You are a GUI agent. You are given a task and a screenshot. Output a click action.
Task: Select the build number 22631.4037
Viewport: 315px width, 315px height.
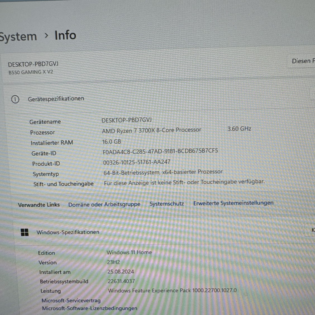coord(121,281)
